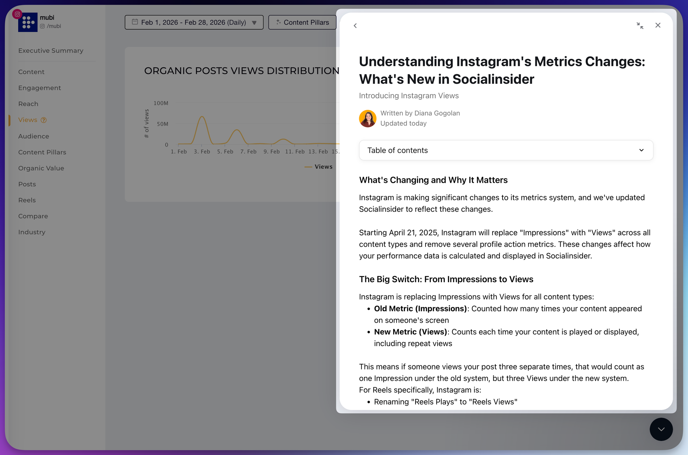Collapse the help article panel

[639, 26]
